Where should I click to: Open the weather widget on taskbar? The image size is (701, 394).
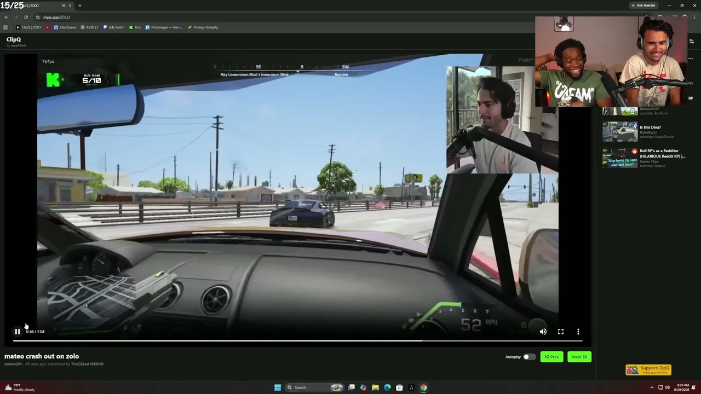(x=20, y=387)
